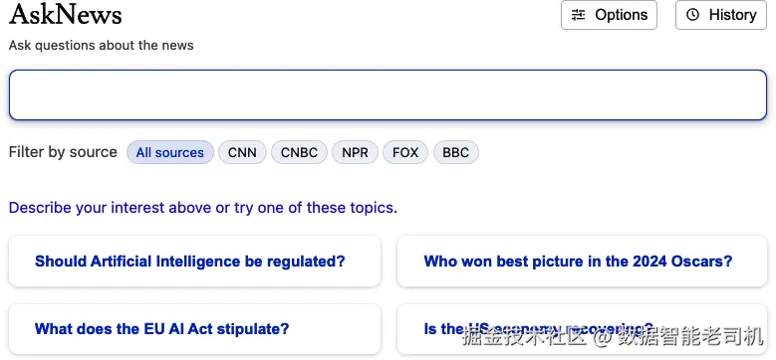Focus the news question input box

388,94
